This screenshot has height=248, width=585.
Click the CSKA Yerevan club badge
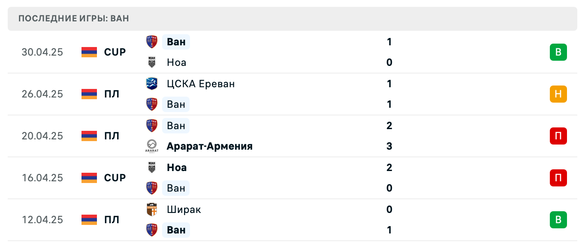click(x=151, y=84)
